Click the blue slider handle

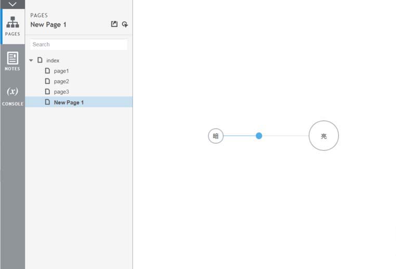pos(259,136)
